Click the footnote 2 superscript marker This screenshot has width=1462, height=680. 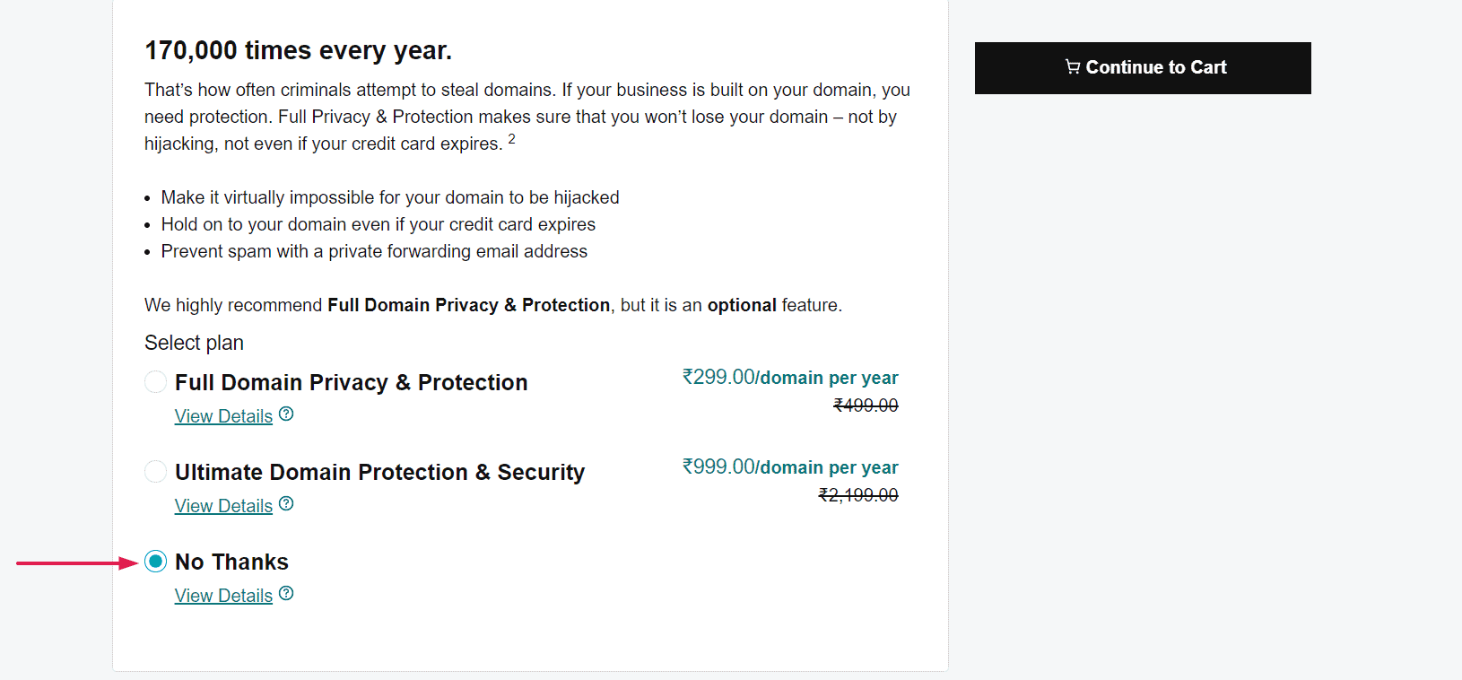point(511,139)
